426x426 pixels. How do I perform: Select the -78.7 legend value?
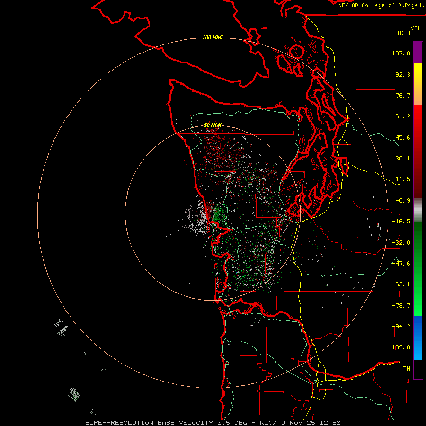[x=401, y=306]
